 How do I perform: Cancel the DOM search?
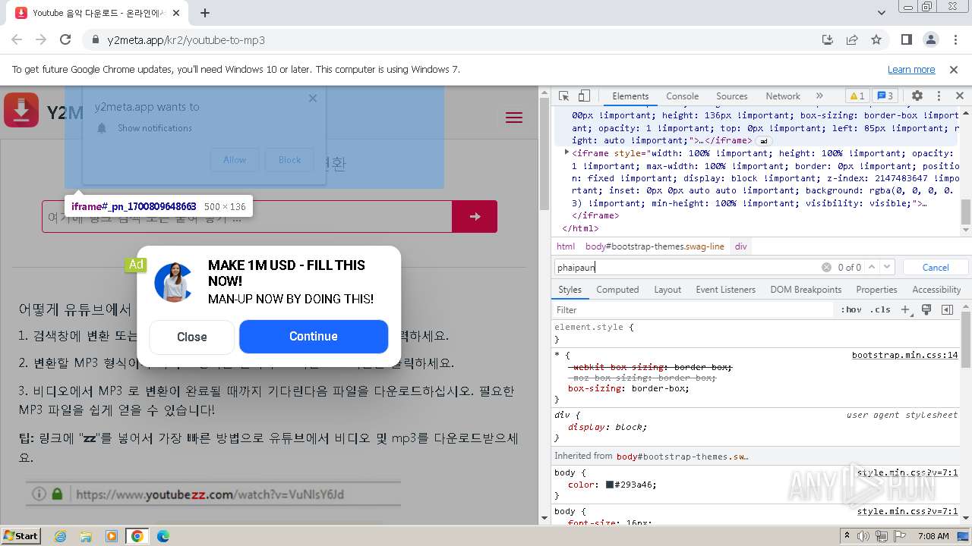936,267
